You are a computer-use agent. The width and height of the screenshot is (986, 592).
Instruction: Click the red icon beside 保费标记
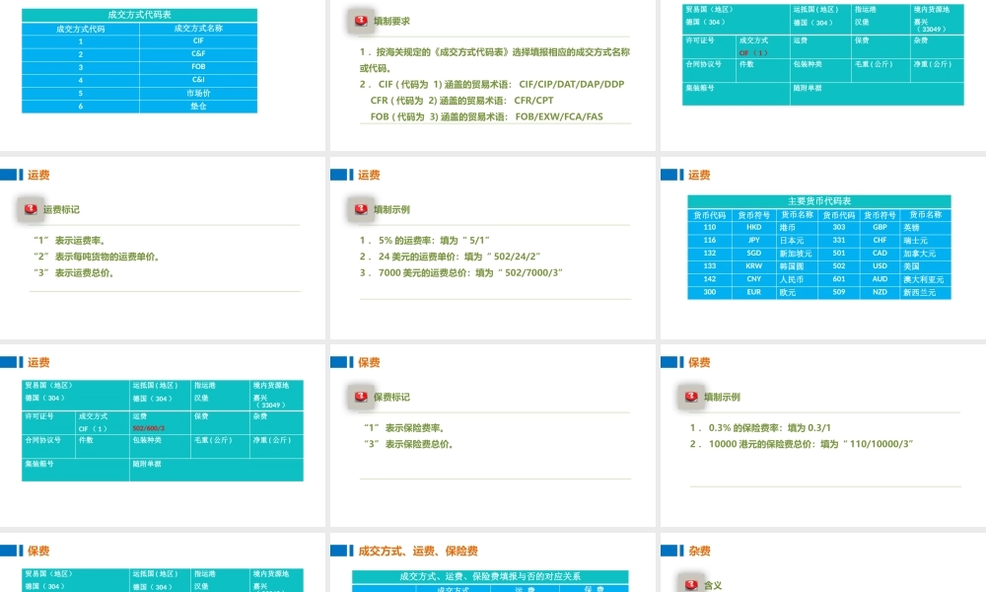coord(360,397)
